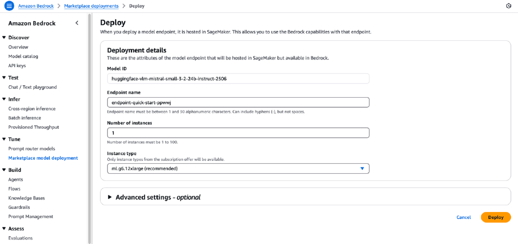Click the sidebar vertical scrollbar
The height and width of the screenshot is (244, 518).
point(90,129)
